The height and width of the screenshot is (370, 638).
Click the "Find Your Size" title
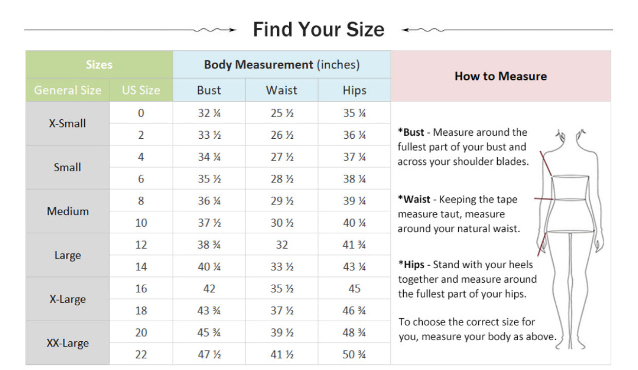[318, 29]
